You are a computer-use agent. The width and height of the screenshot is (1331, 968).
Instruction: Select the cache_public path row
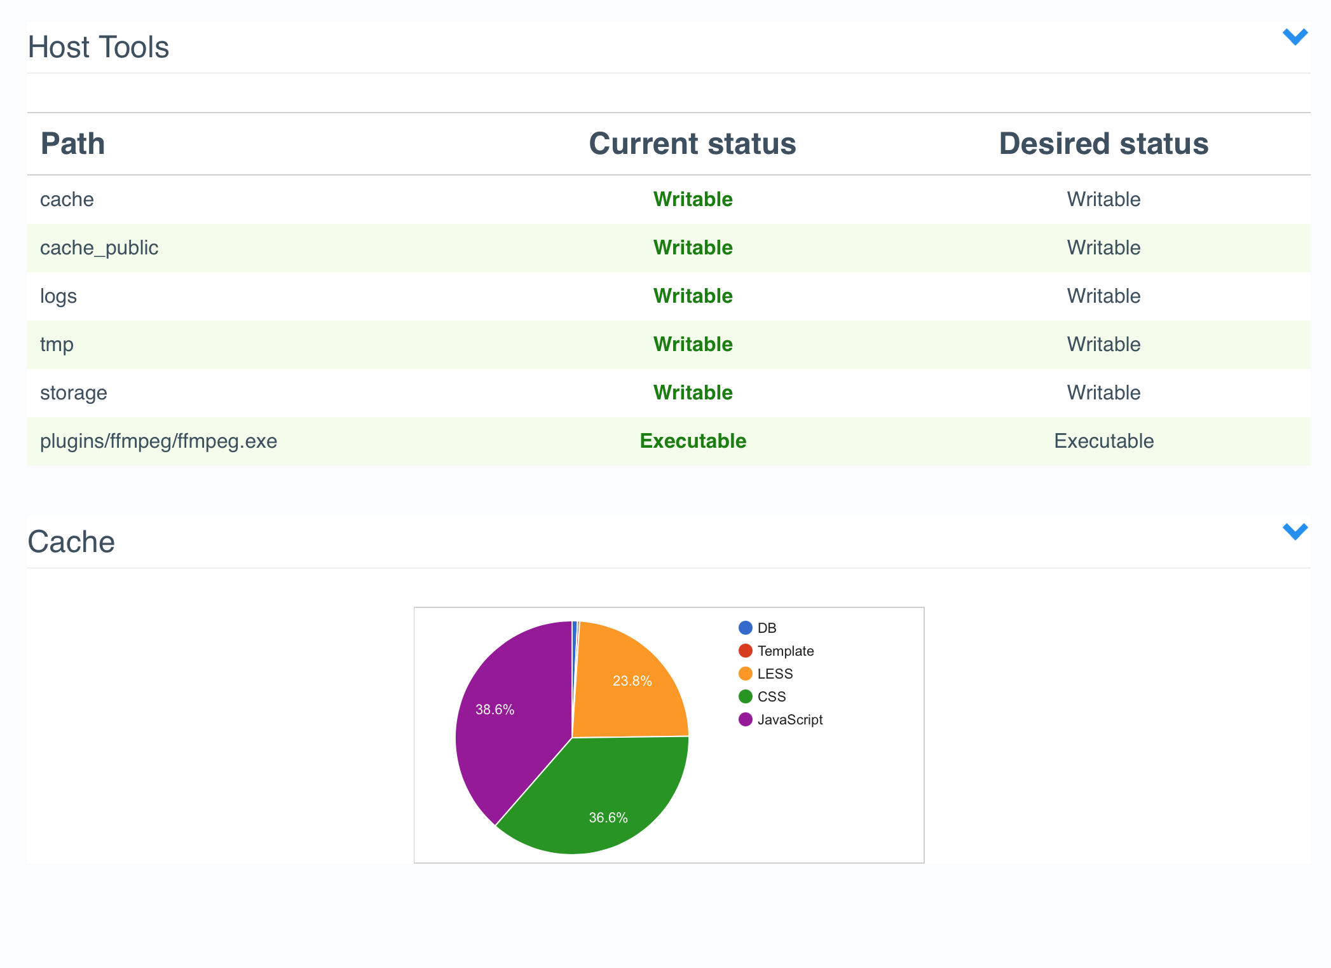99,247
